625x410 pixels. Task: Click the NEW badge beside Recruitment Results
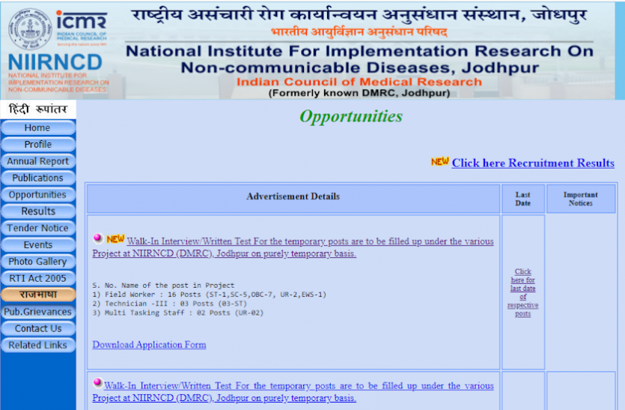439,162
